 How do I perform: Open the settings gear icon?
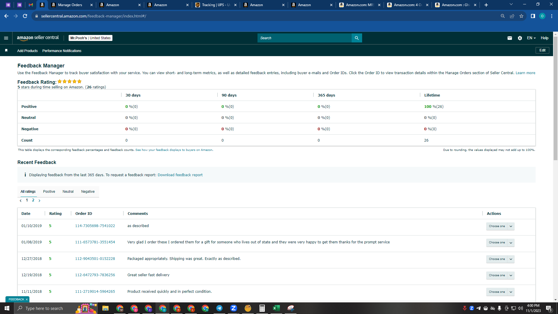[520, 38]
